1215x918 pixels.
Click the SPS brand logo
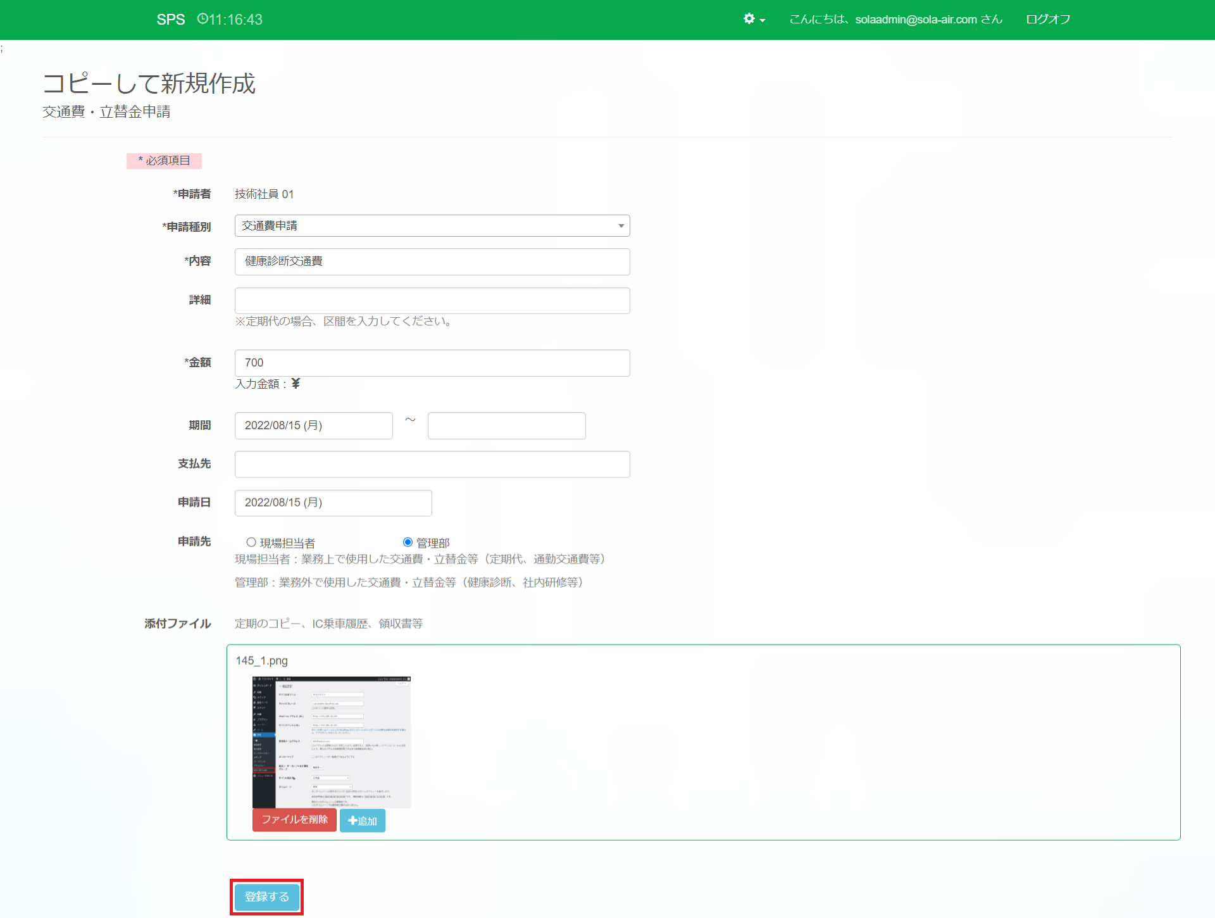click(171, 20)
